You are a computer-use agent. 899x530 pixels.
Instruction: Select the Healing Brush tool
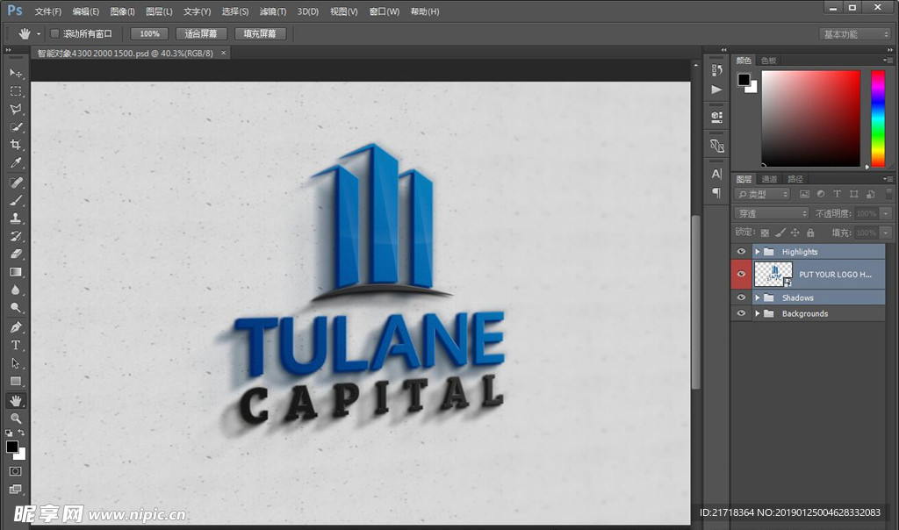16,183
